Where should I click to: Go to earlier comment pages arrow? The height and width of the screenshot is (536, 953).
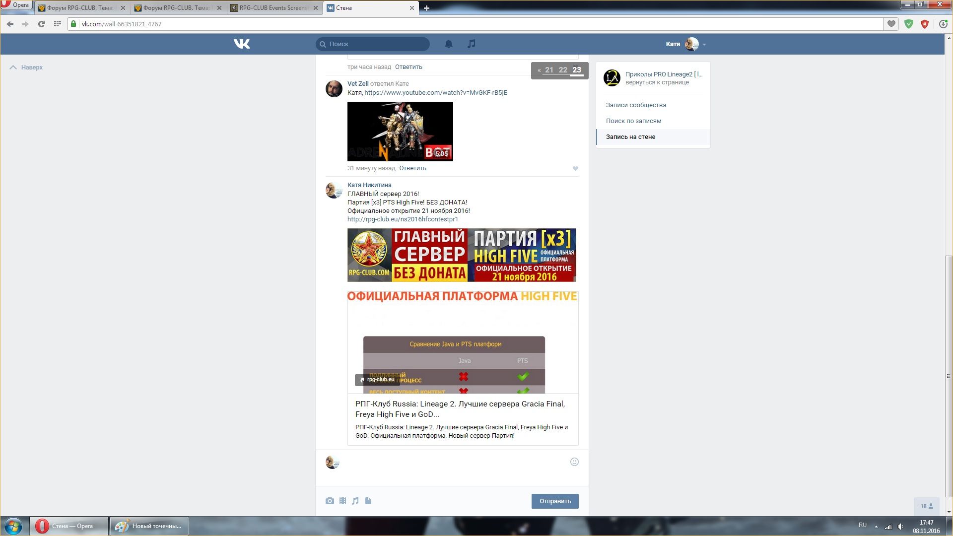pyautogui.click(x=539, y=70)
